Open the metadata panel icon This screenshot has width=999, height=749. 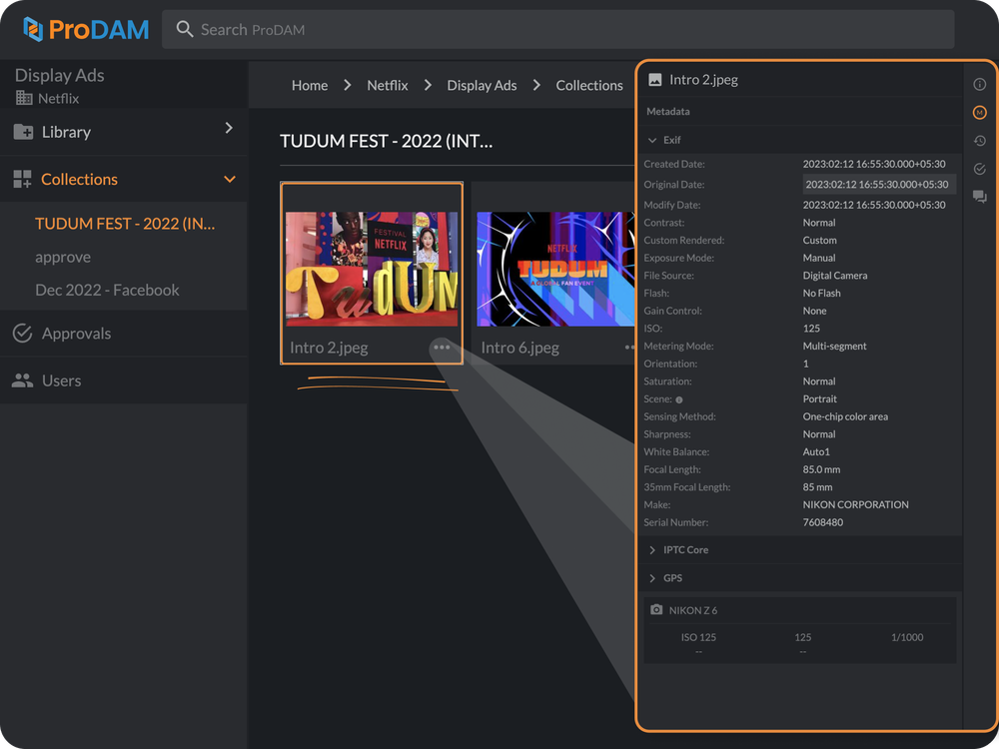[x=980, y=113]
